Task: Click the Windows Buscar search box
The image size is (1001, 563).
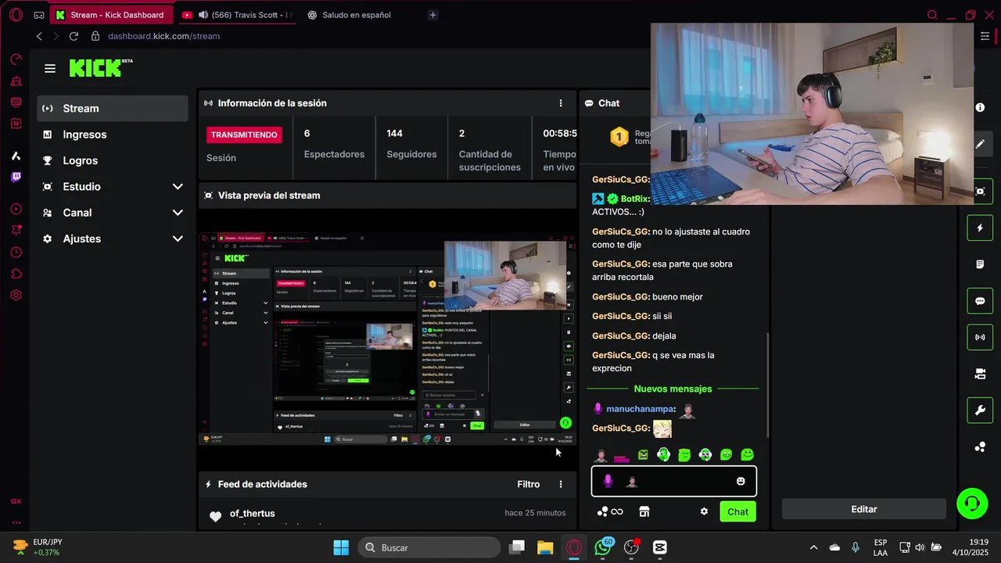Action: point(429,547)
